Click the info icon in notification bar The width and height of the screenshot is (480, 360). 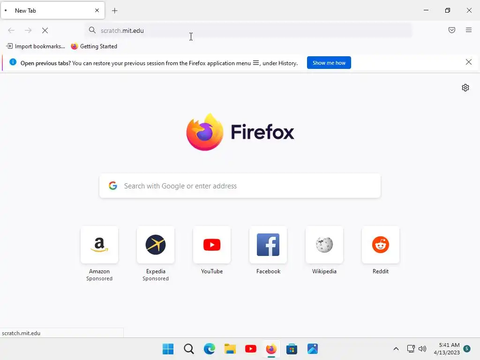(13, 62)
